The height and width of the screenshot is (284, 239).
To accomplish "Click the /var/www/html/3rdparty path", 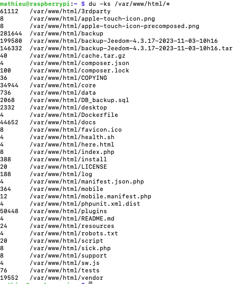I will click(70, 11).
